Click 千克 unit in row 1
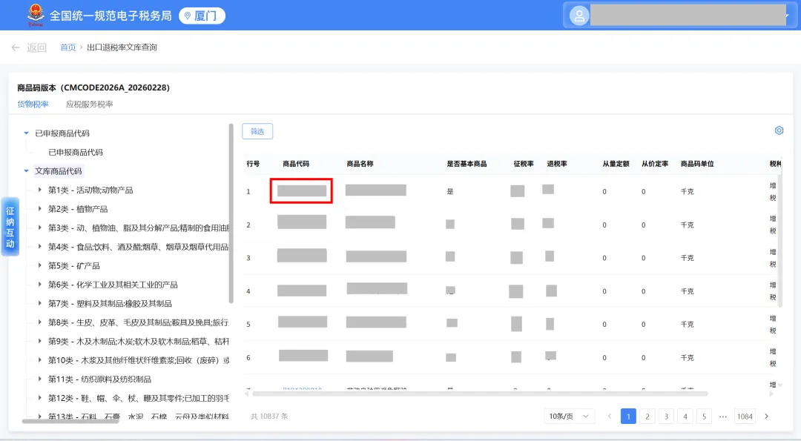Viewport: 801px width, 441px height. 687,191
